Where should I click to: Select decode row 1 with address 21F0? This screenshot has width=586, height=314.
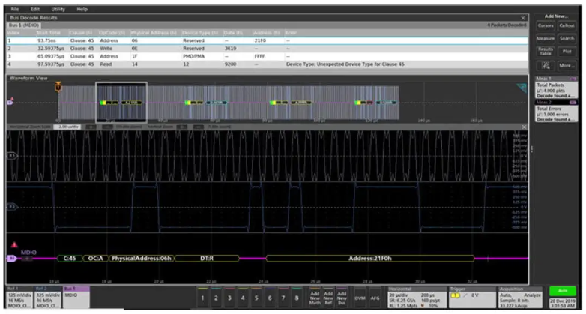[x=268, y=40]
